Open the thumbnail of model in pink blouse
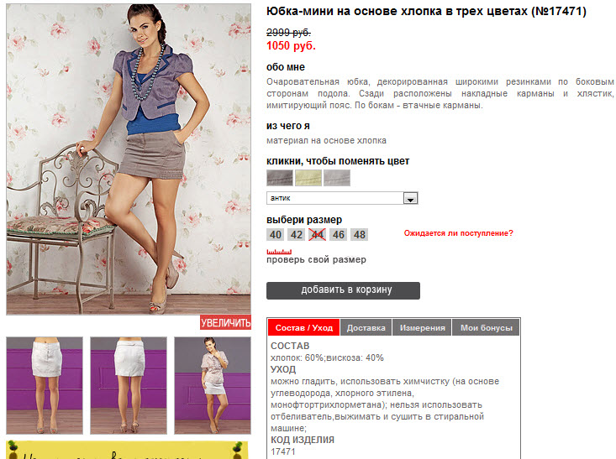The image size is (616, 459). point(213,385)
